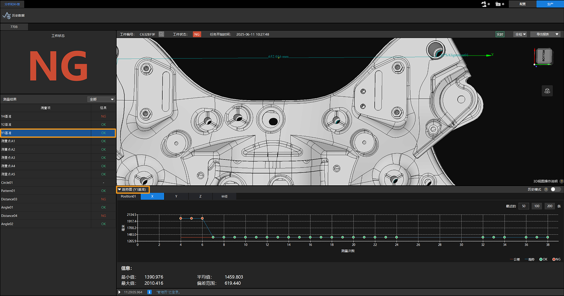Open the 历史数据 history data icon
564x296 pixels.
pyautogui.click(x=7, y=15)
